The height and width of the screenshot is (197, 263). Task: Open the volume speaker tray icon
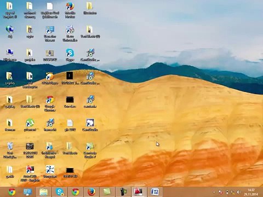(x=239, y=192)
